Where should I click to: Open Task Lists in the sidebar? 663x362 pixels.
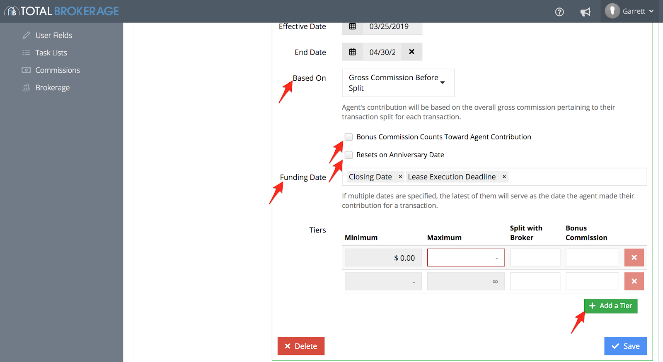click(x=51, y=53)
